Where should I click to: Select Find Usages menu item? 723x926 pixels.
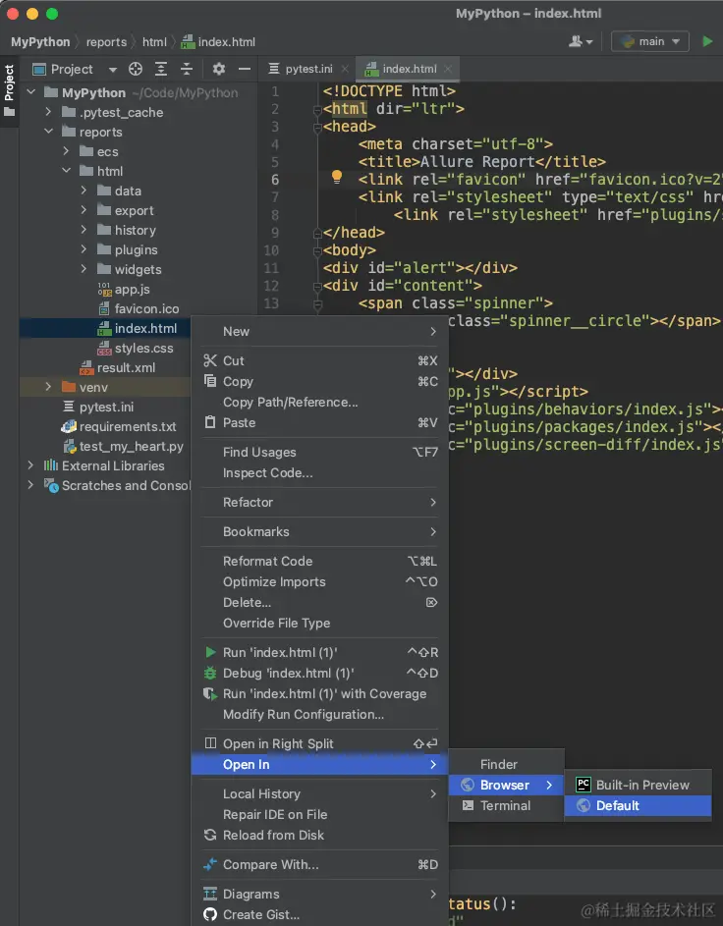pos(319,453)
